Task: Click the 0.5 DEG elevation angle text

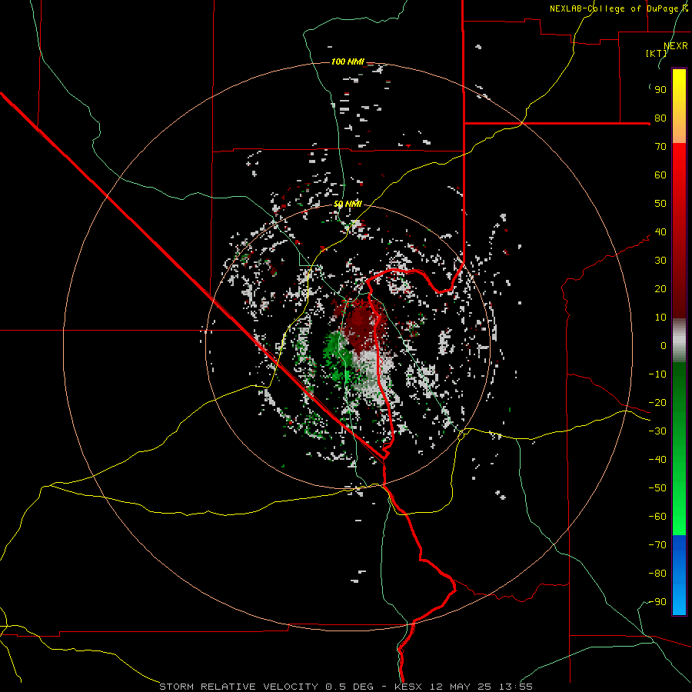Action: (350, 687)
